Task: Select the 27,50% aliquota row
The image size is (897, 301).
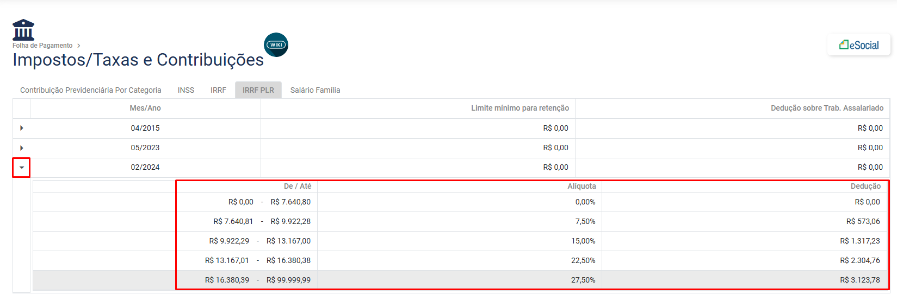Action: (x=583, y=280)
